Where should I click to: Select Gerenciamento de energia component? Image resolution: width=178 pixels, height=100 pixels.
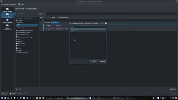point(25,37)
